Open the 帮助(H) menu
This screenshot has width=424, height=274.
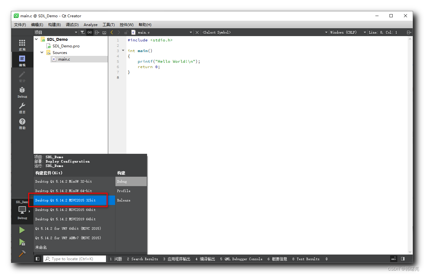pos(145,24)
